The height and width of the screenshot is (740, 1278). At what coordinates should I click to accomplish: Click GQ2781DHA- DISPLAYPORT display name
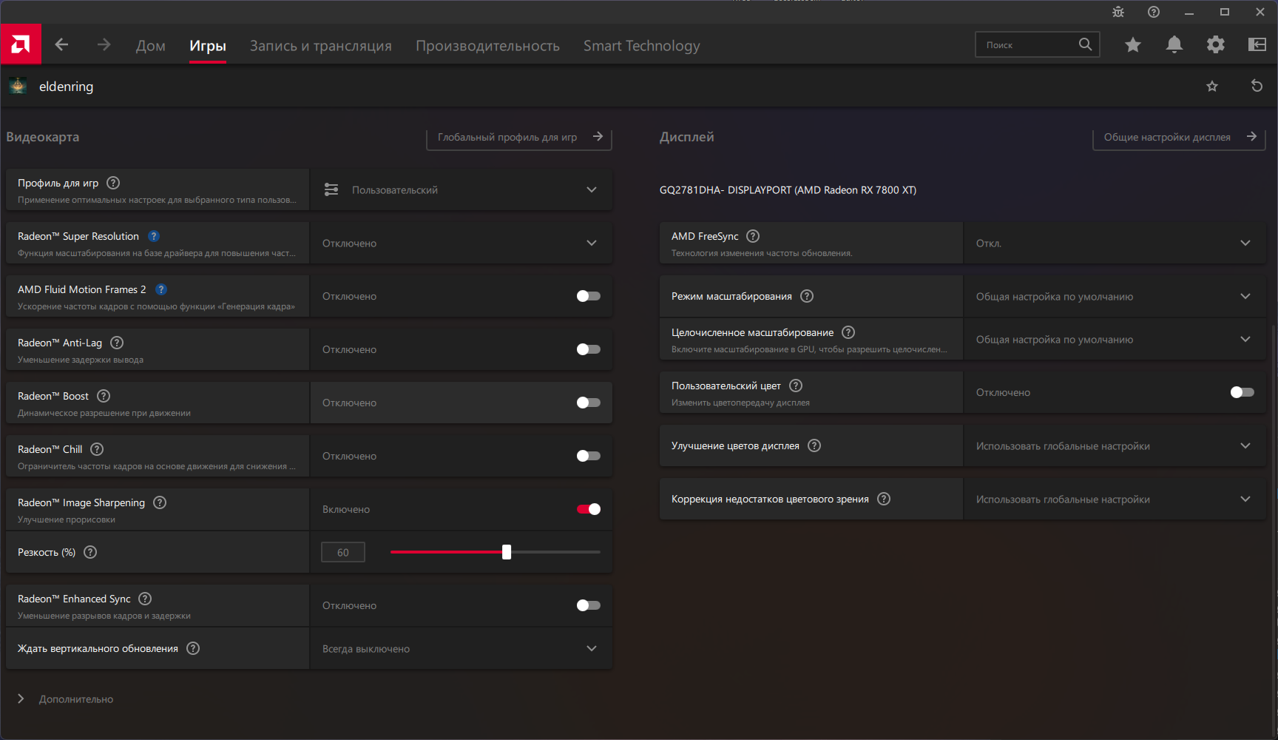click(x=788, y=190)
